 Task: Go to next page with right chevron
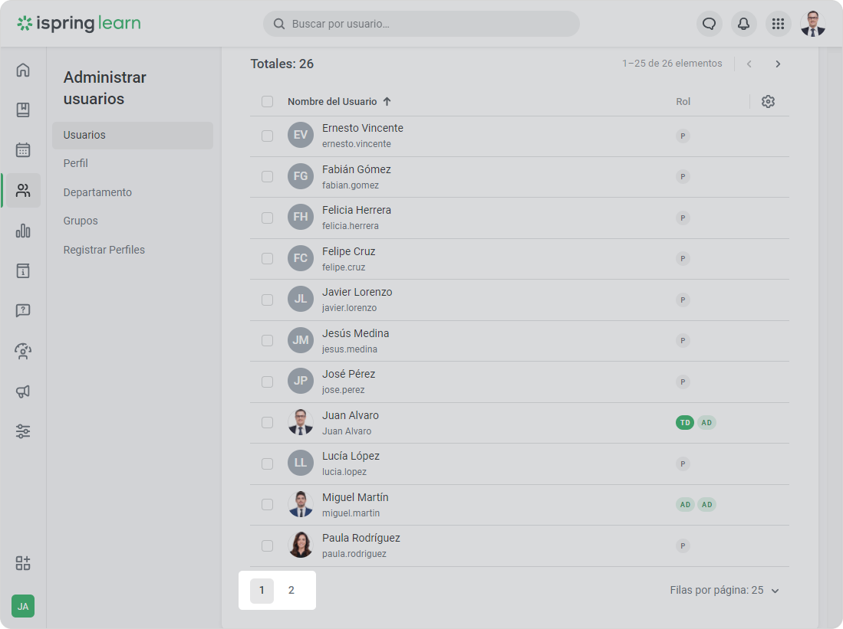pos(778,64)
